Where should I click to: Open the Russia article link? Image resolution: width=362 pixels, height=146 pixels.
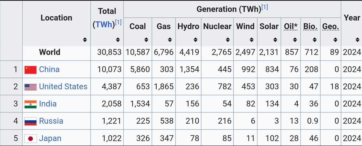pyautogui.click(x=51, y=121)
